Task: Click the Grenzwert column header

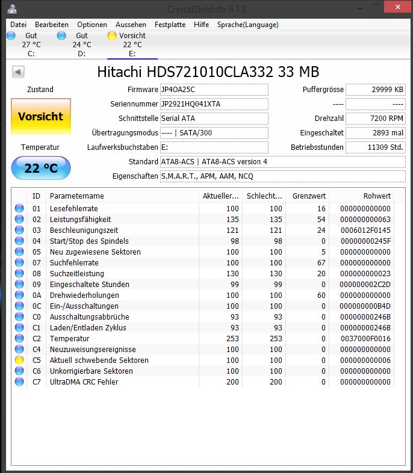Action: click(308, 196)
